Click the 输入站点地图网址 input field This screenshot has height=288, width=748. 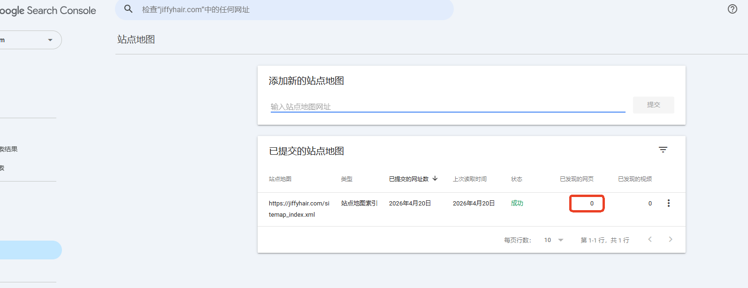pyautogui.click(x=447, y=106)
